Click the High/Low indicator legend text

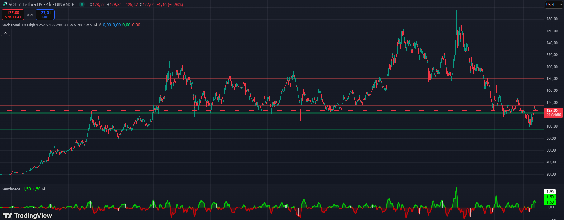[36, 25]
